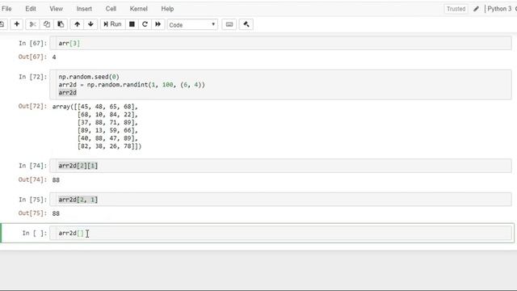The width and height of the screenshot is (517, 291).
Task: Move selected cell up with the arrow
Action: [77, 24]
